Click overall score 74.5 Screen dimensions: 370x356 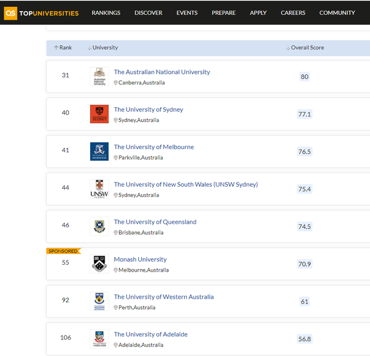[x=305, y=227]
